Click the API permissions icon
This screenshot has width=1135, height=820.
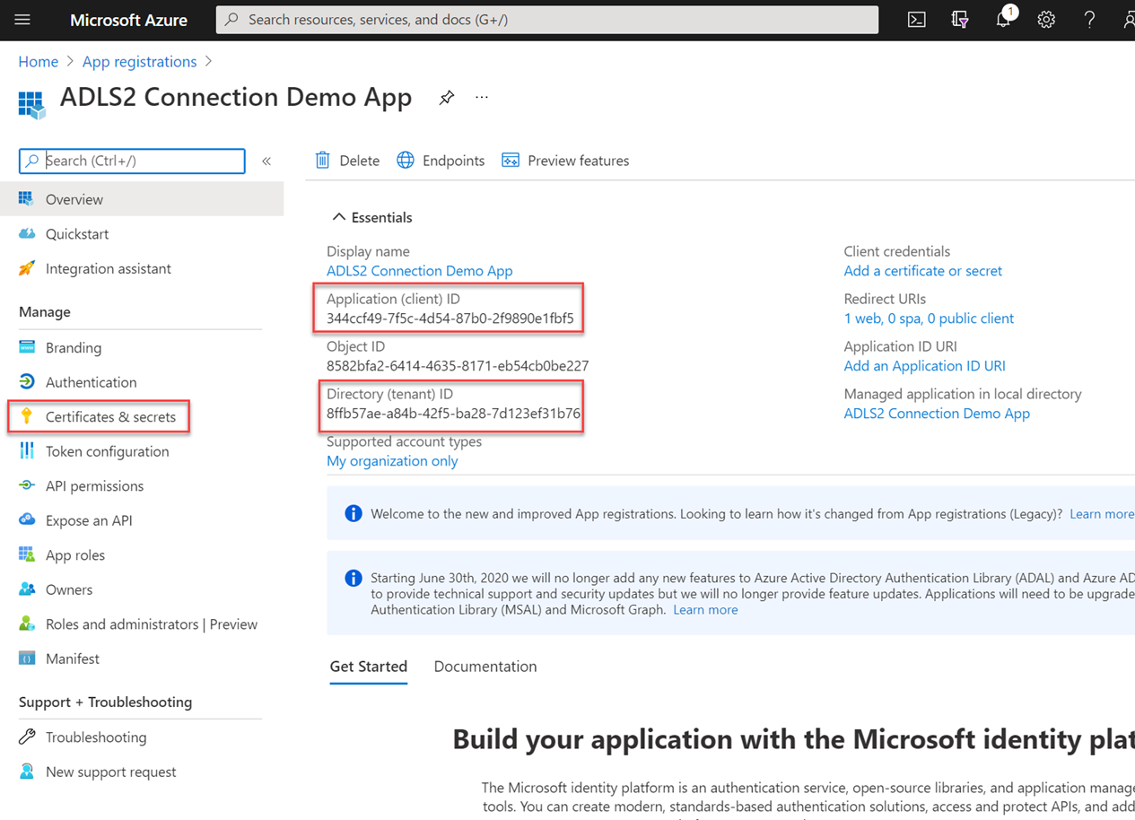point(27,485)
